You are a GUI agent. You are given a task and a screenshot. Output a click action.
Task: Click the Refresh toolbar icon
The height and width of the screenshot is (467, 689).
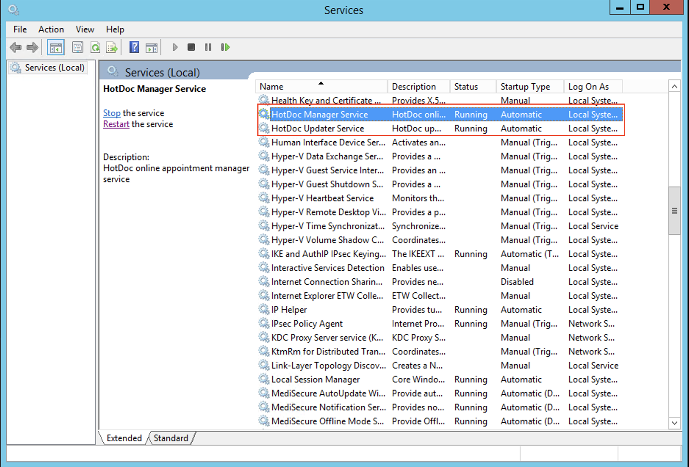(95, 47)
